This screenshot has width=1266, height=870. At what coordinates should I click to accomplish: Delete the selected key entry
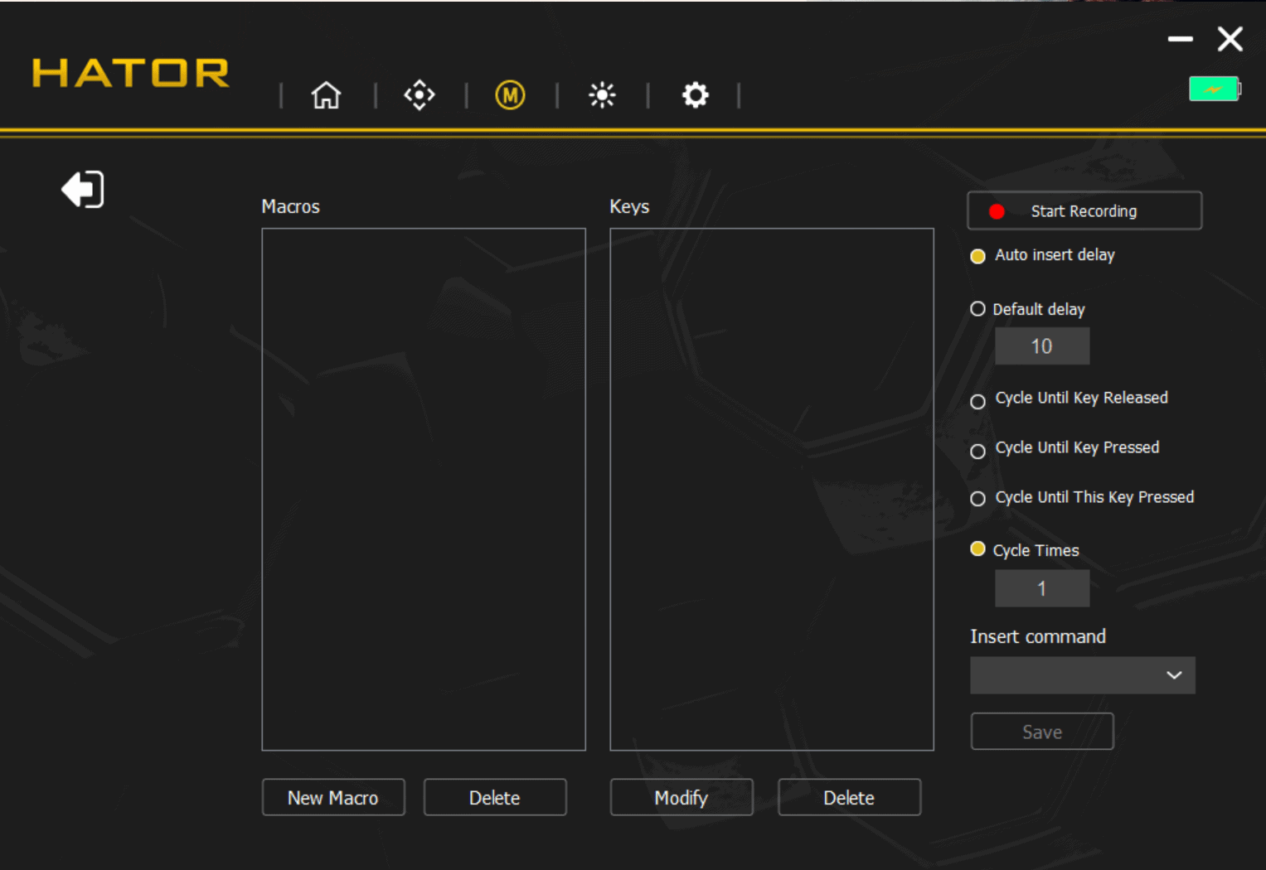(x=849, y=797)
